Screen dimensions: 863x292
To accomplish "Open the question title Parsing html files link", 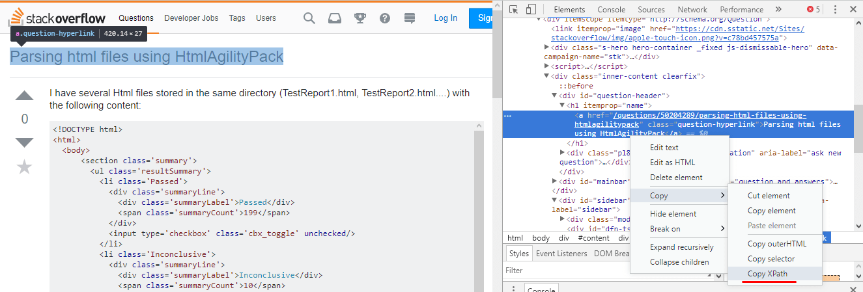I will (x=147, y=57).
